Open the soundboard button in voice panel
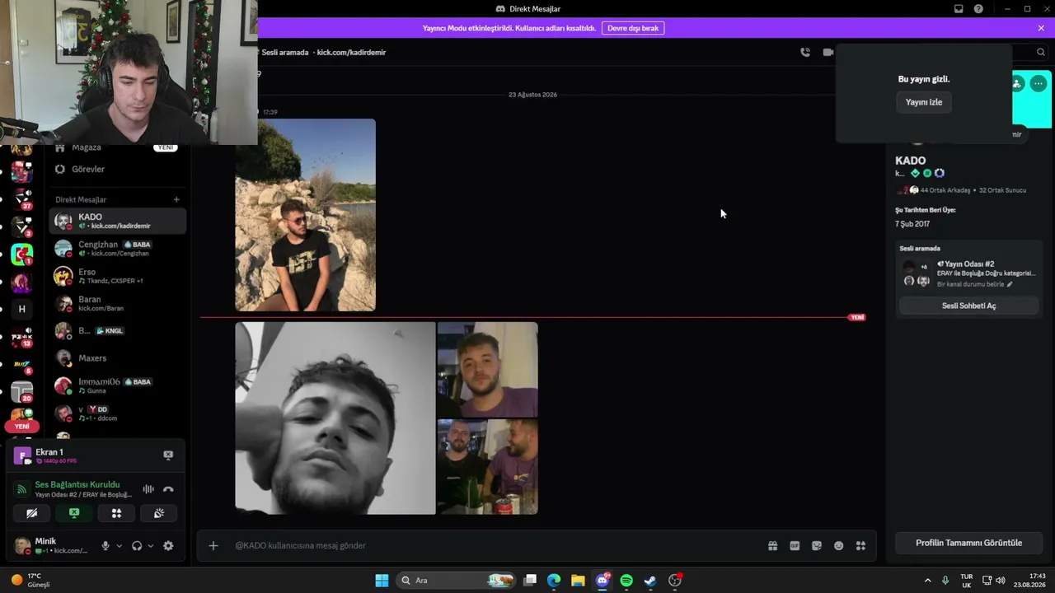 [159, 513]
